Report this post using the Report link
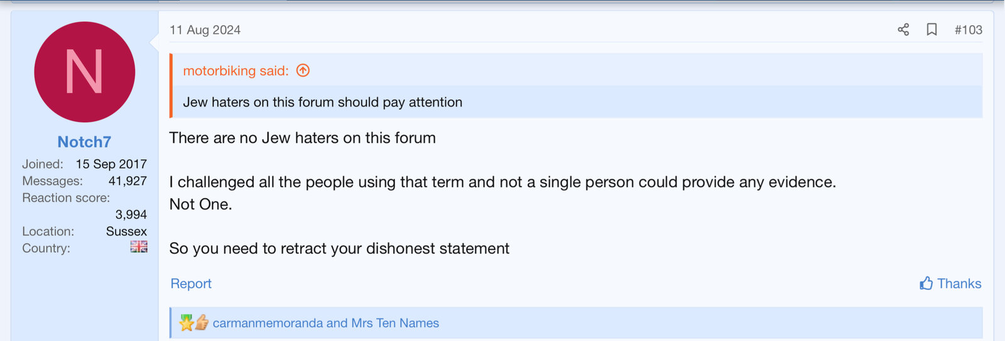 [191, 284]
